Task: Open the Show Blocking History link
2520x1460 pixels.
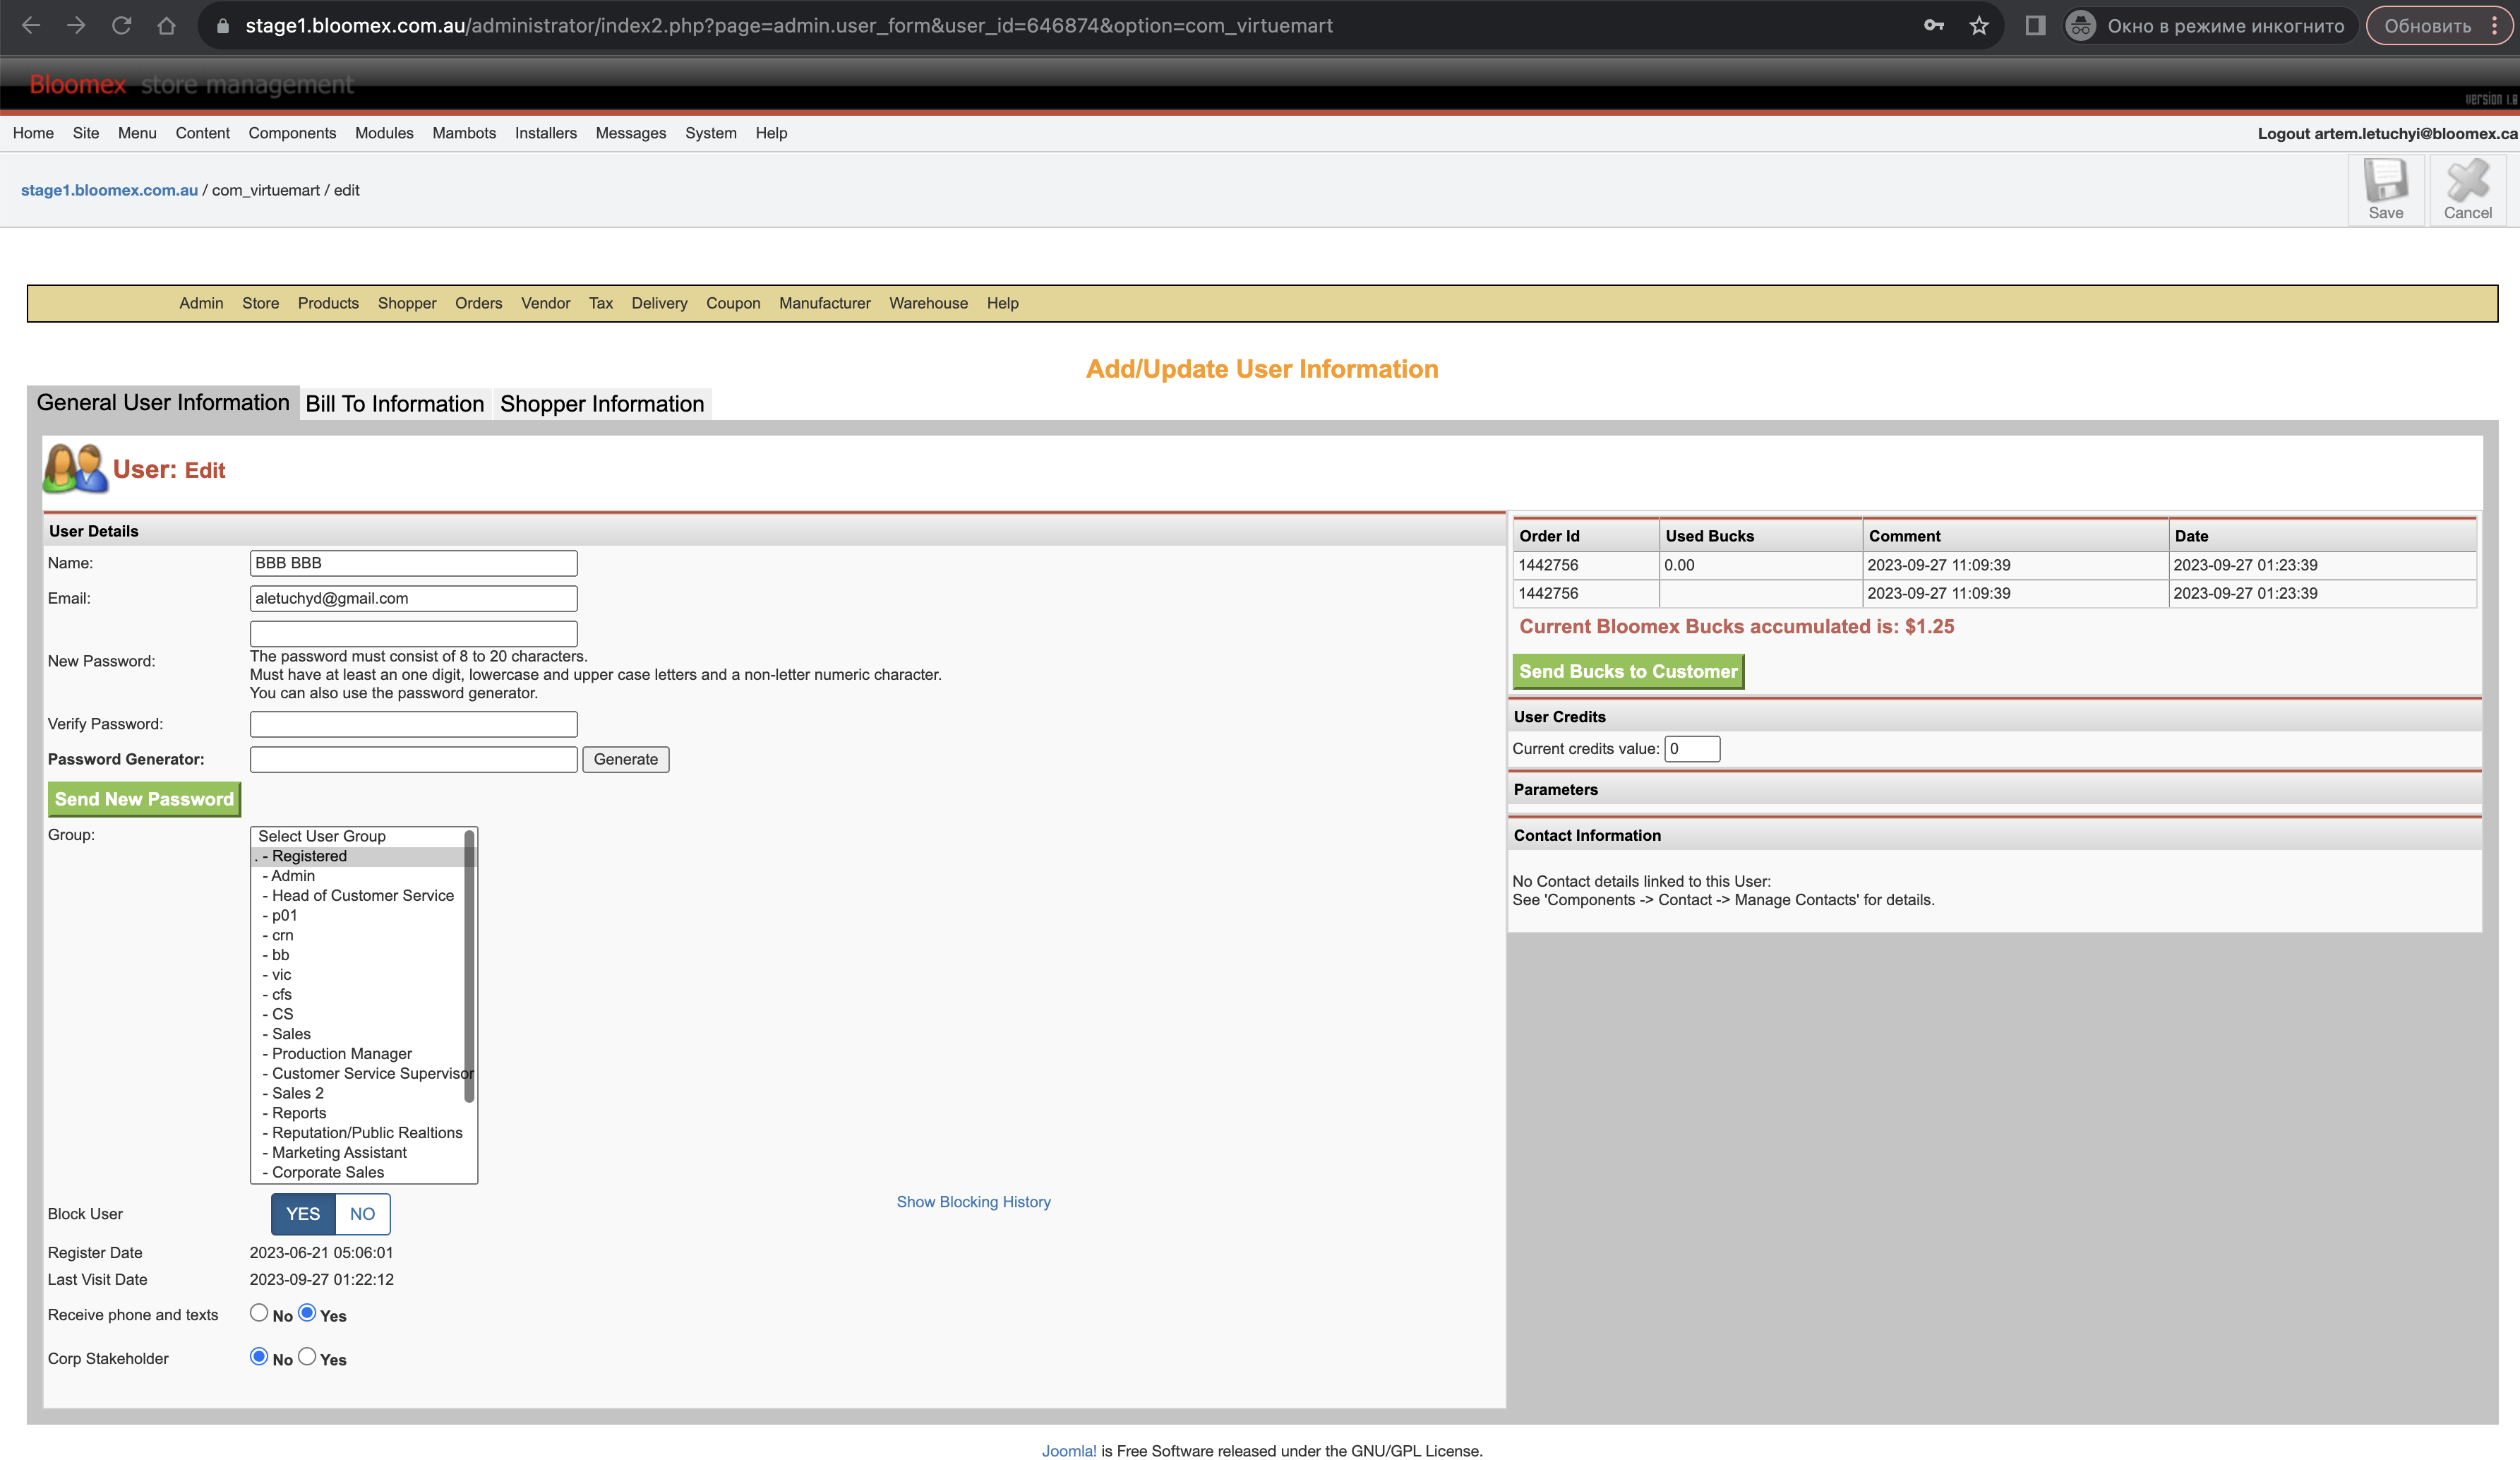Action: click(973, 1201)
